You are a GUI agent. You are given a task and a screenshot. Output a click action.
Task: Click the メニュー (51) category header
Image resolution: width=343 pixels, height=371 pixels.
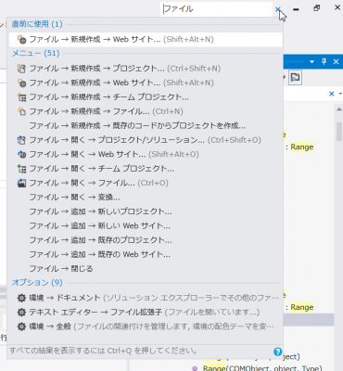[35, 54]
